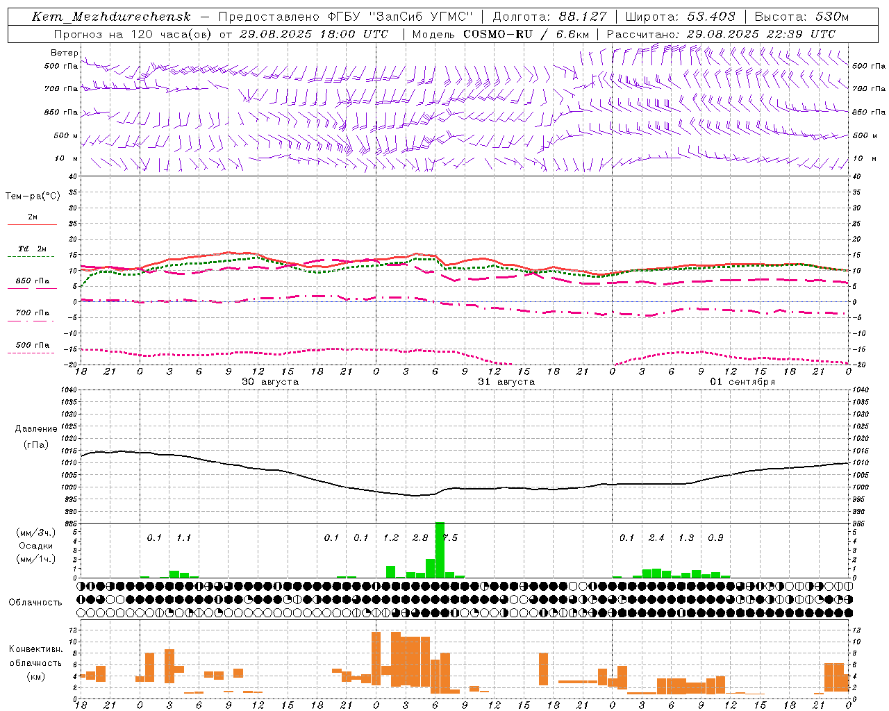
Task: Click the 1.3 precipitation total value
Action: [x=686, y=538]
